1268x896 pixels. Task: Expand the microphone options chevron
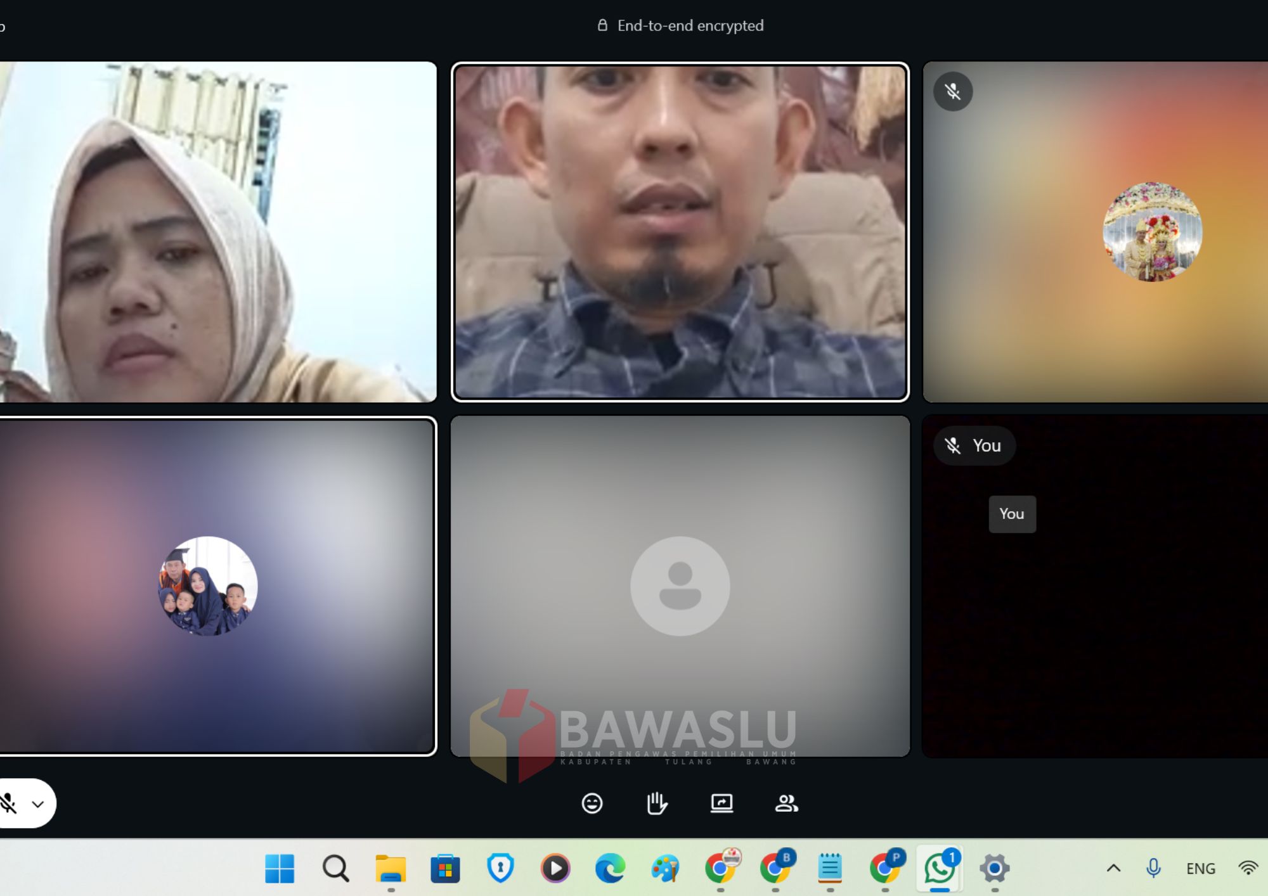[38, 804]
